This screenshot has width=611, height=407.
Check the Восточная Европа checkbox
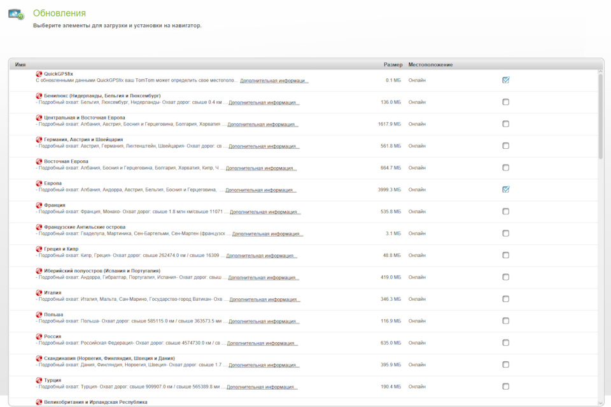click(x=505, y=167)
